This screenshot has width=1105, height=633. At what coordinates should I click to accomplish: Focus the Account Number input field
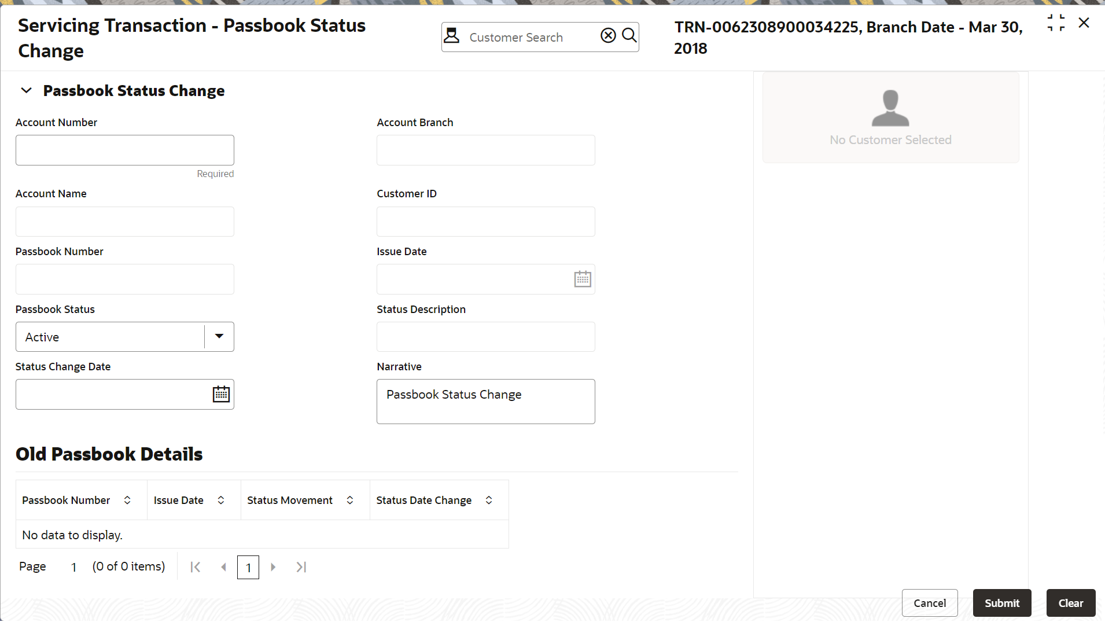pos(125,150)
